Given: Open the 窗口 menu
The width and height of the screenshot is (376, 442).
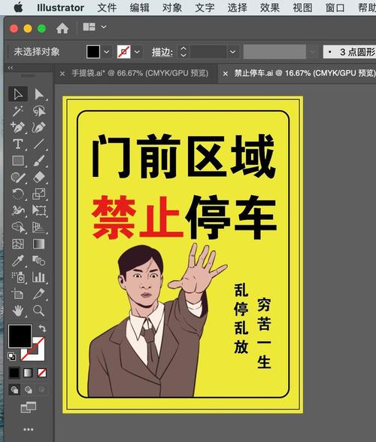Looking at the screenshot, I should (335, 8).
